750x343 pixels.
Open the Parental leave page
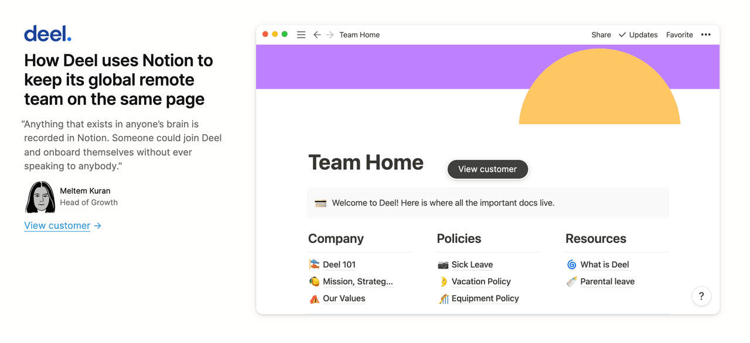coord(607,282)
